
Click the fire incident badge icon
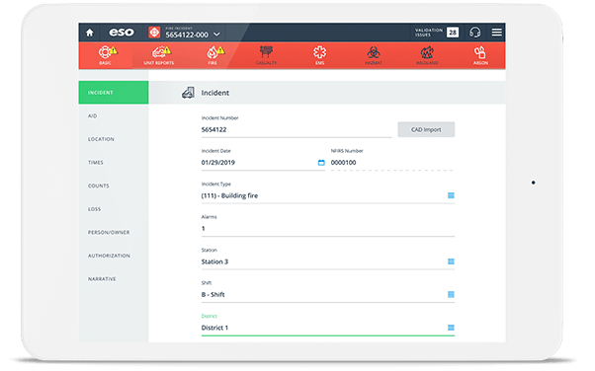[x=154, y=33]
